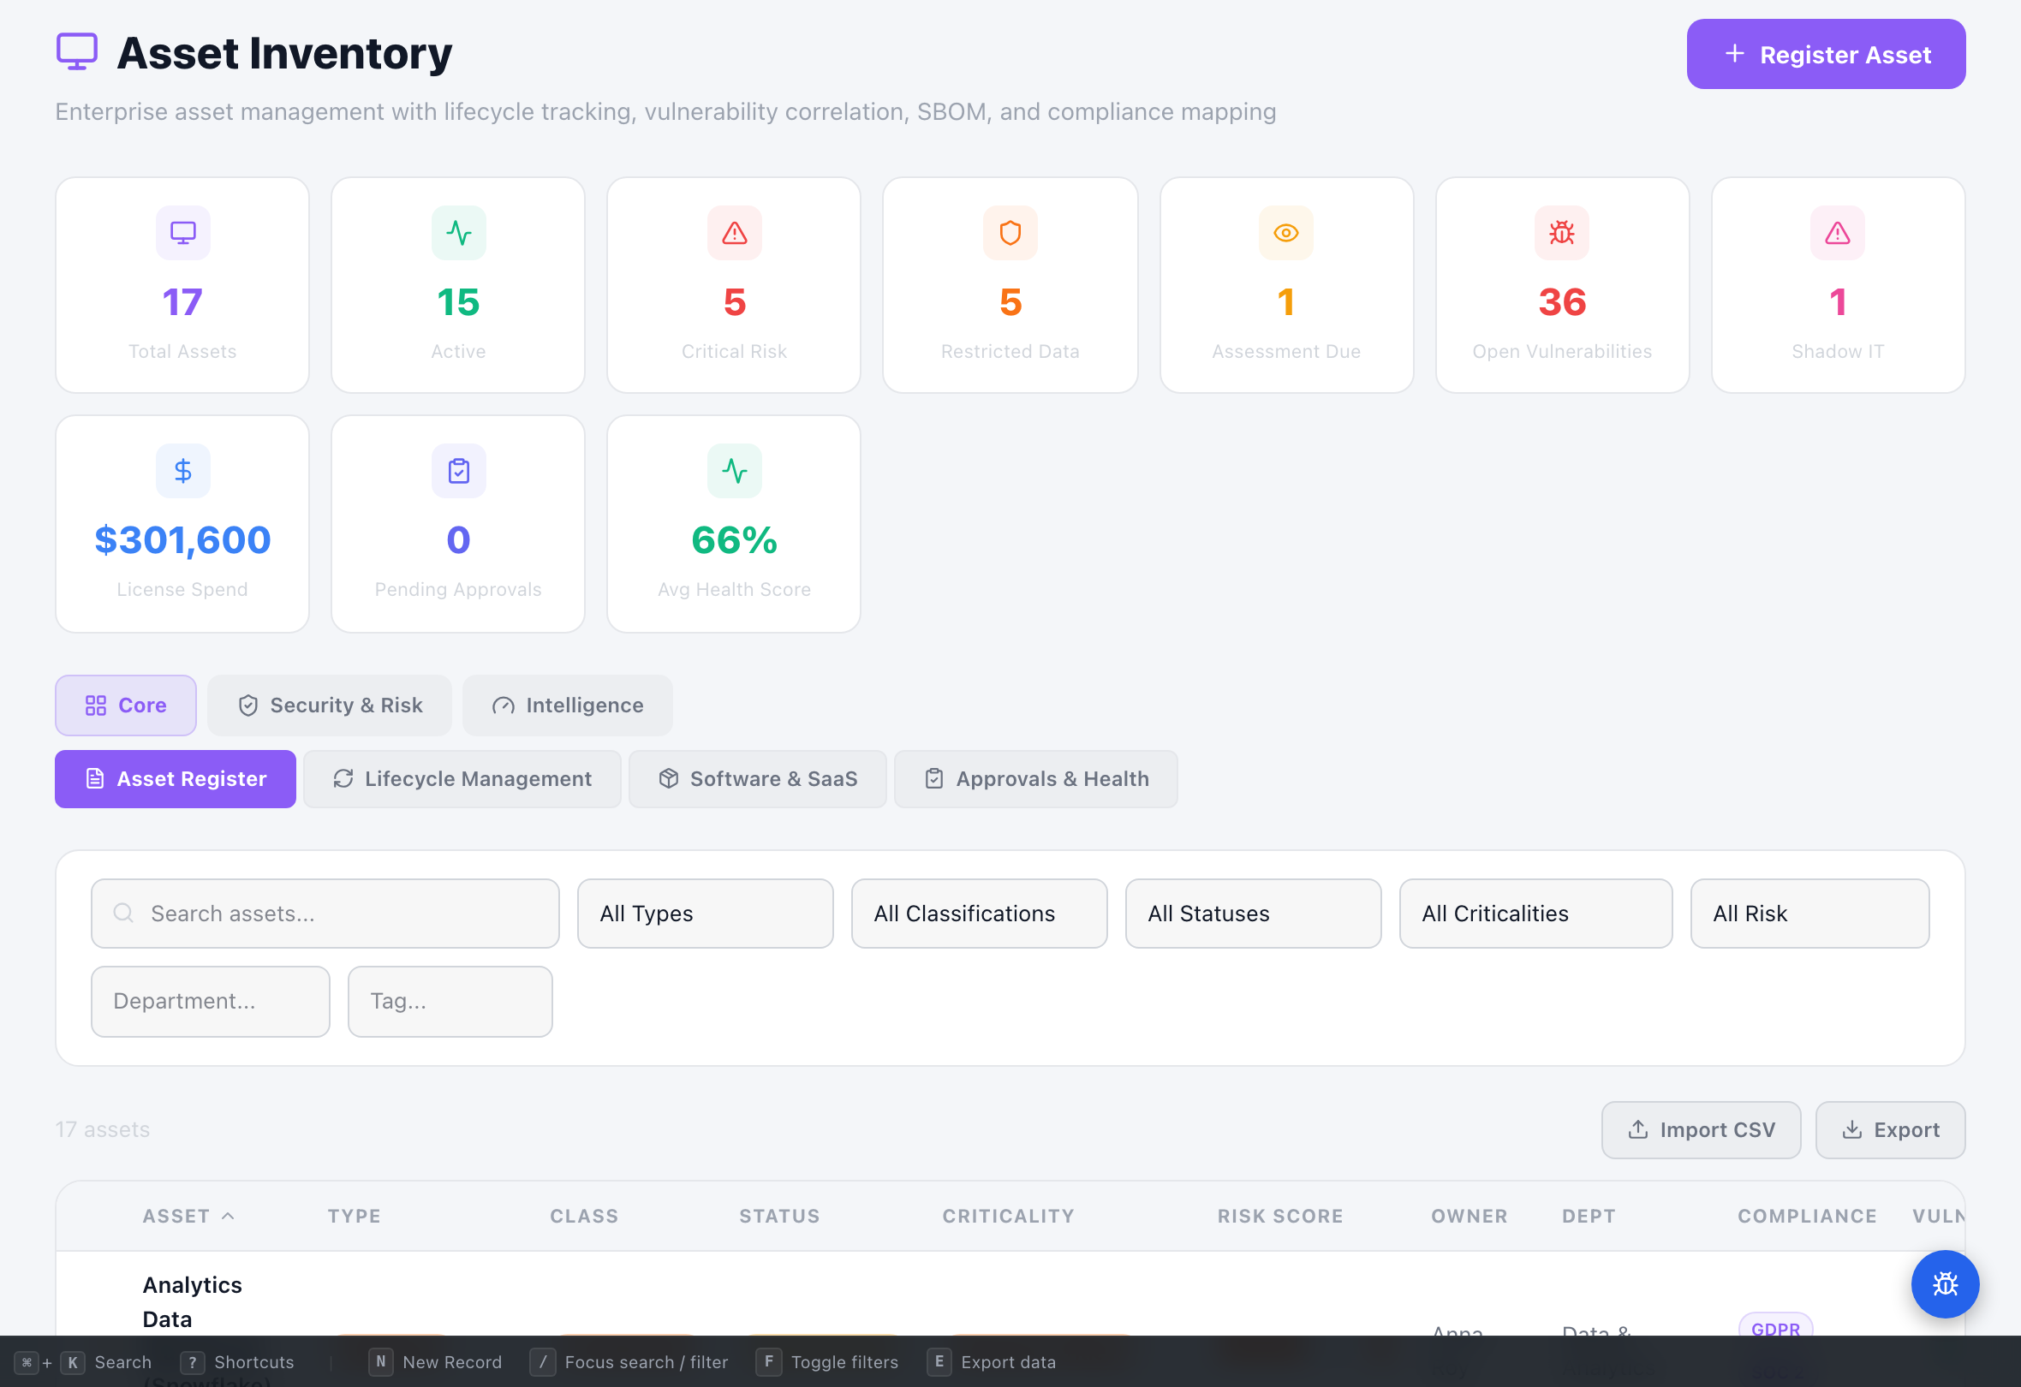Open the All Types dropdown
Viewport: 2021px width, 1387px height.
tap(705, 913)
